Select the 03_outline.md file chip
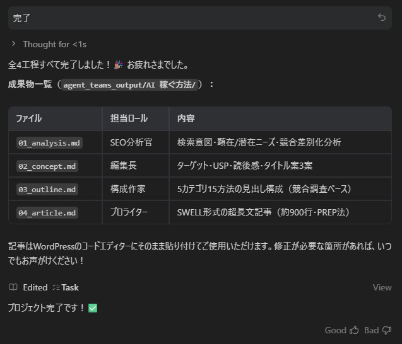The height and width of the screenshot is (344, 402). (x=47, y=190)
